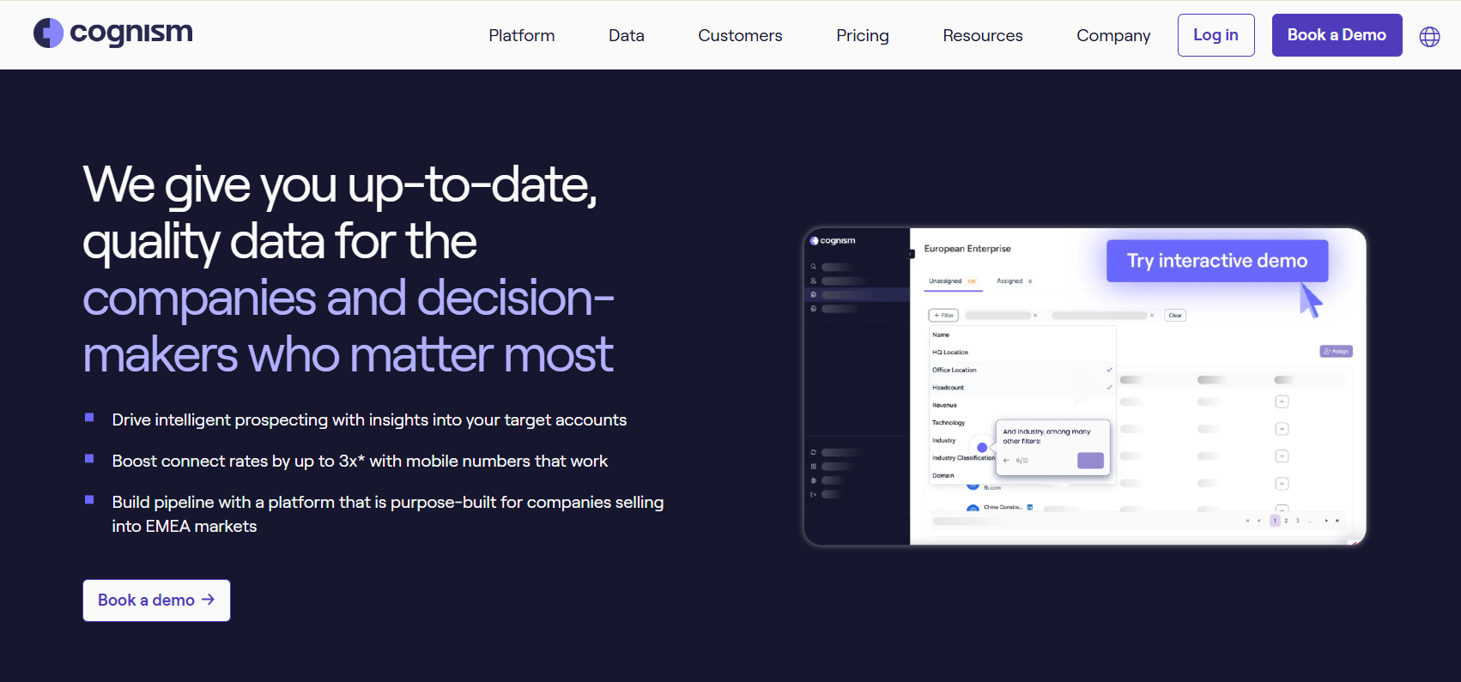The width and height of the screenshot is (1461, 682).
Task: Click the "European Enterprise" list title
Action: (967, 249)
